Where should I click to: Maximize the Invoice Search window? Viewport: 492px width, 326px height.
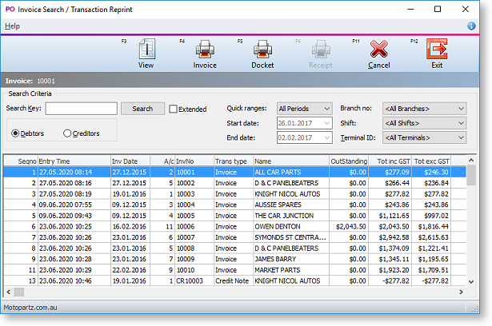[438, 10]
